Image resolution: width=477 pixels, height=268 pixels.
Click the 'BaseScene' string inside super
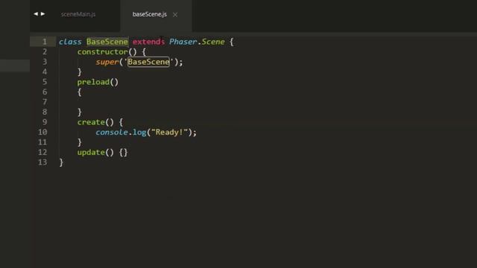[x=148, y=62]
